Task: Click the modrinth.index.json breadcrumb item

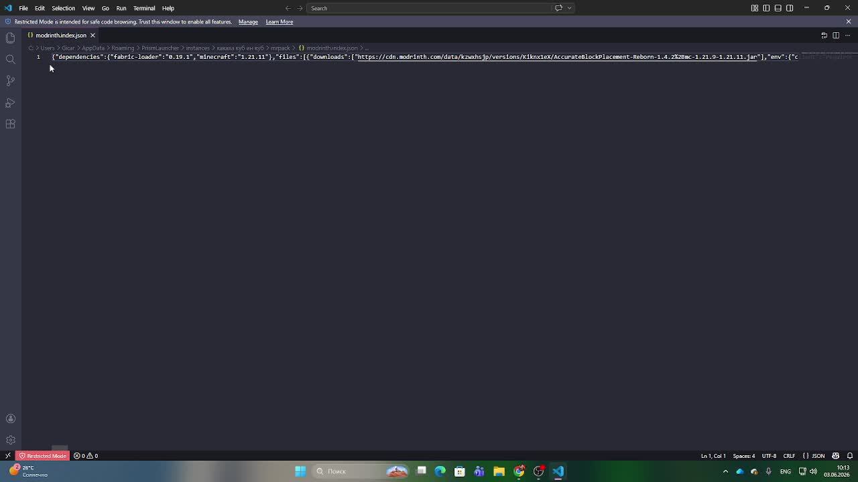Action: [x=328, y=48]
